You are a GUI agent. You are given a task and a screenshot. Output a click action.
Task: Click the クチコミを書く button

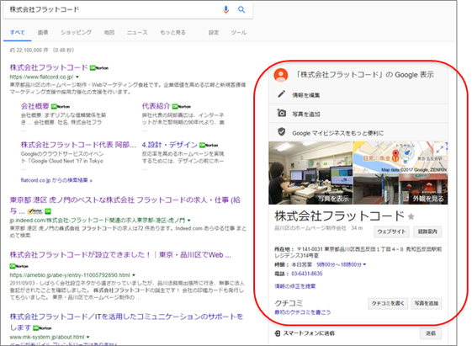coord(388,303)
